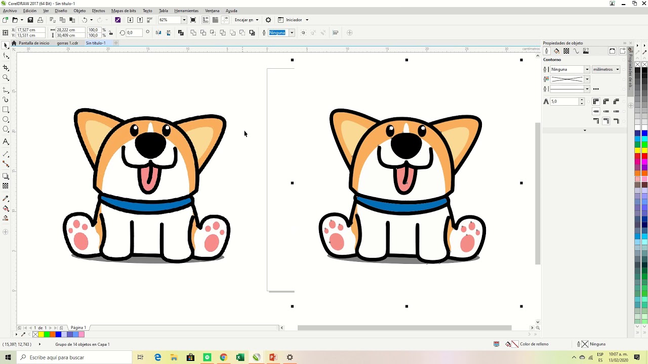Select the Transparency tool
The image size is (648, 364).
(6, 186)
